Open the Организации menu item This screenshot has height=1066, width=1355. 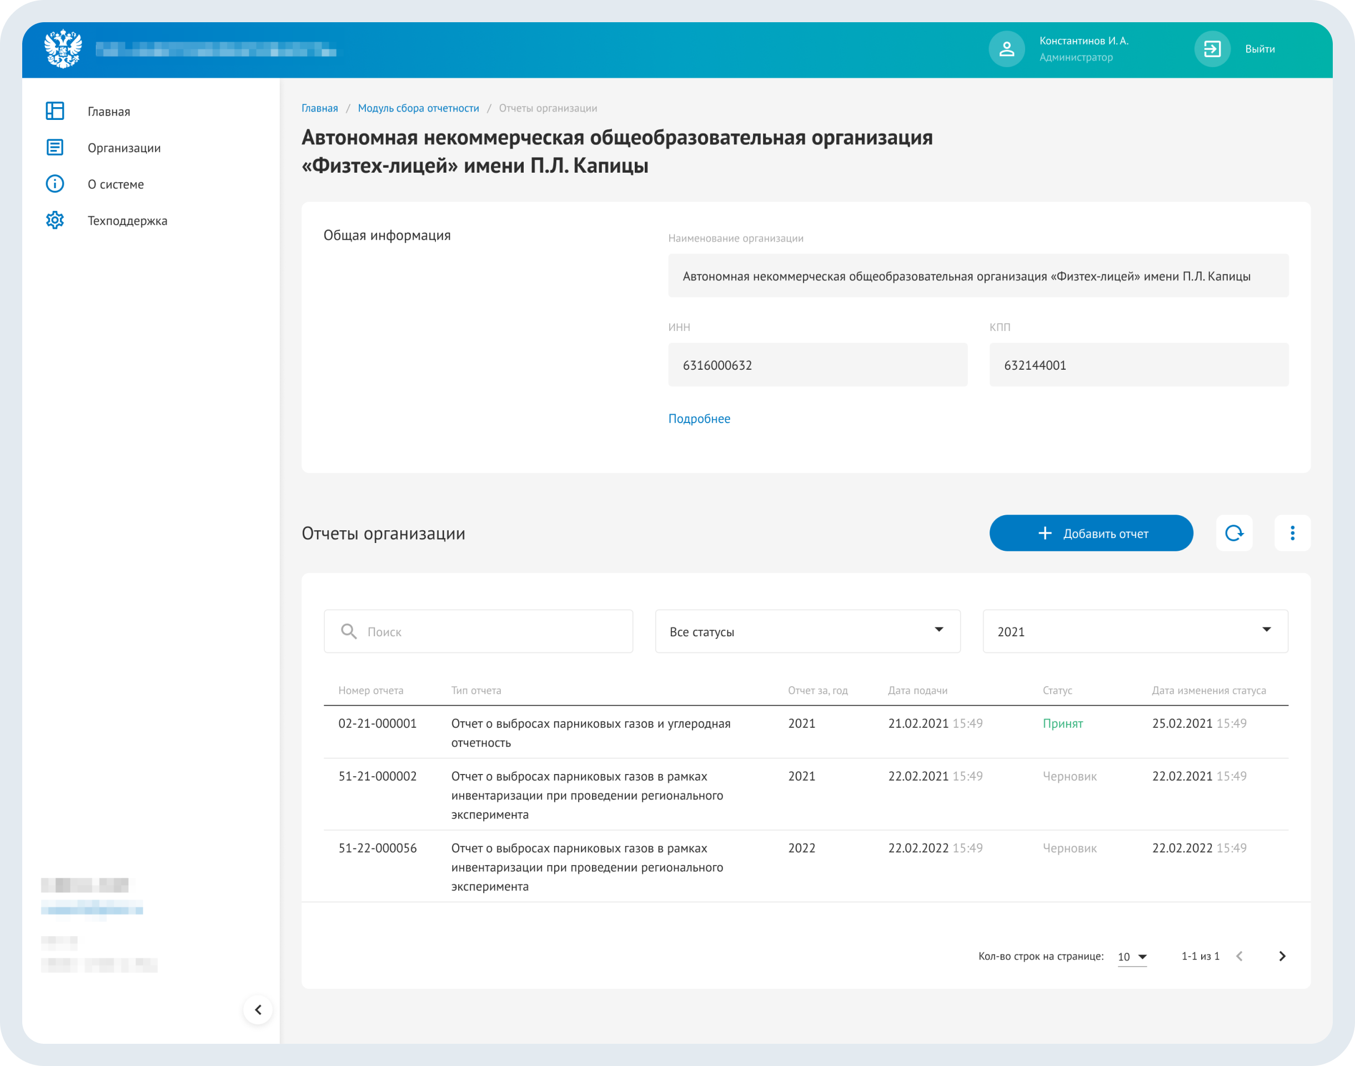click(x=124, y=148)
